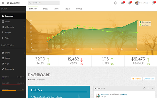Click Sebastian's profile avatar
The height and width of the screenshot is (98, 157).
pyautogui.click(x=137, y=3)
